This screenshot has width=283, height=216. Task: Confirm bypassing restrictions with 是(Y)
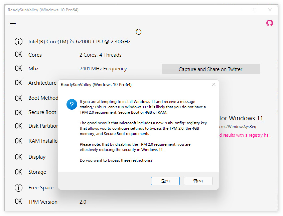click(165, 181)
